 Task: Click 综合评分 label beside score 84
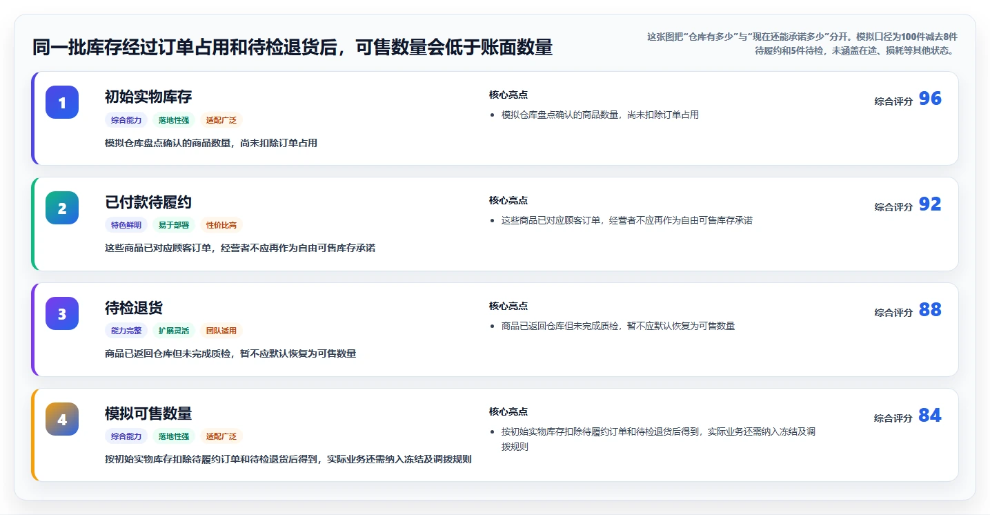pos(893,418)
